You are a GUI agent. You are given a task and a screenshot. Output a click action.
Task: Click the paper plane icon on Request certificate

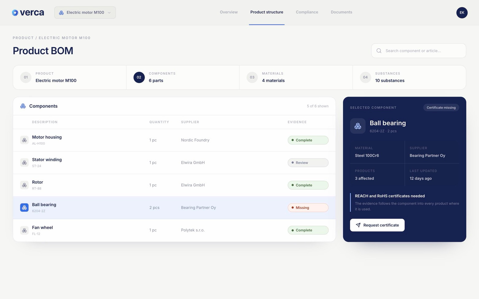(358, 225)
